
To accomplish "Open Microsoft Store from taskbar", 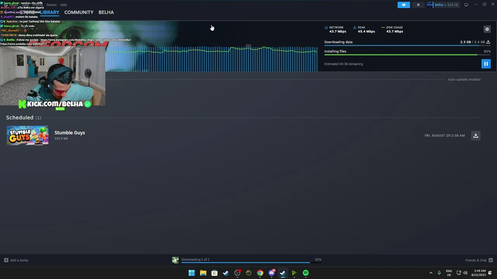I will tap(214, 273).
